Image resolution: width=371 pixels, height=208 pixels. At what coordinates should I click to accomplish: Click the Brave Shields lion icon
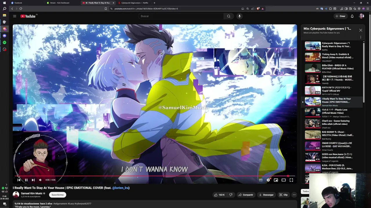[258, 9]
